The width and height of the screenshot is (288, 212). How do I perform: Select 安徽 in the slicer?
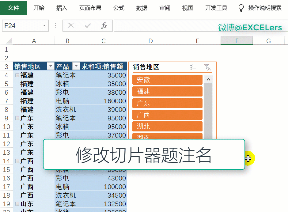pyautogui.click(x=167, y=80)
